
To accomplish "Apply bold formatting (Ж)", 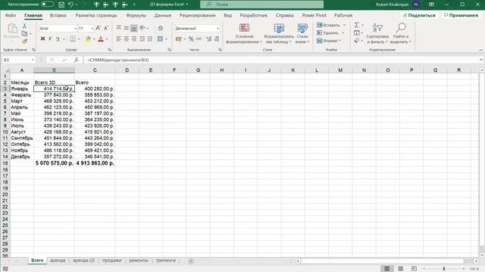I will [x=42, y=39].
